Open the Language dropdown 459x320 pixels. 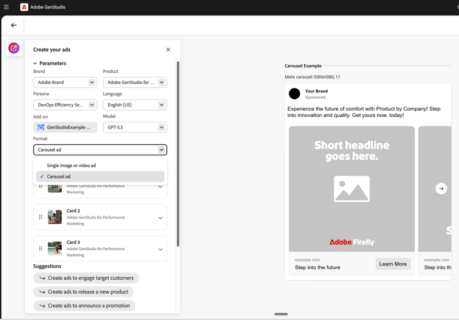tap(135, 105)
